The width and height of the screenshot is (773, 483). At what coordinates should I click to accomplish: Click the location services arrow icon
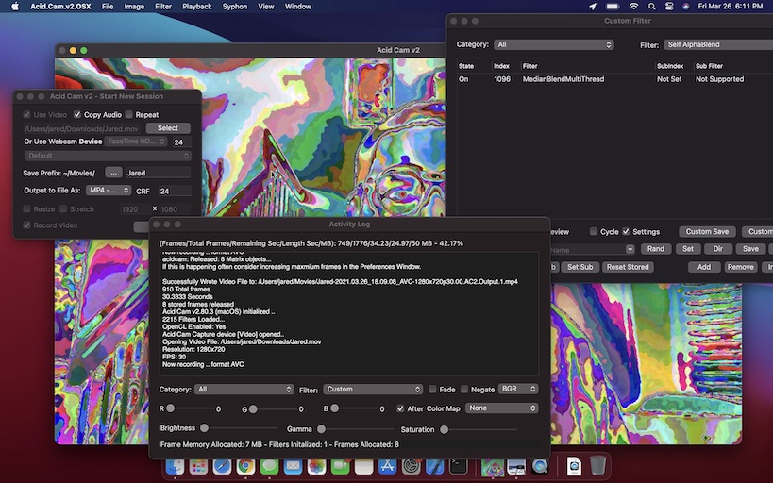pyautogui.click(x=593, y=7)
